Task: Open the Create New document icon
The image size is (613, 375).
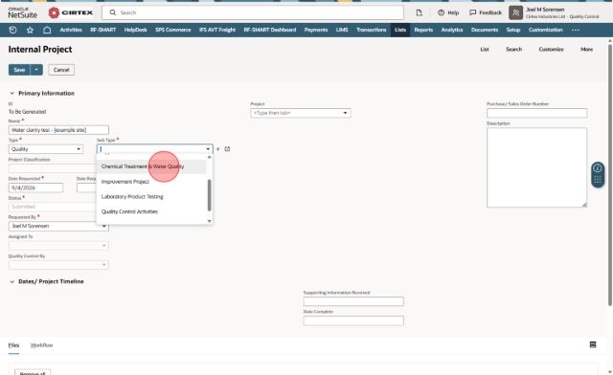Action: 420,12
